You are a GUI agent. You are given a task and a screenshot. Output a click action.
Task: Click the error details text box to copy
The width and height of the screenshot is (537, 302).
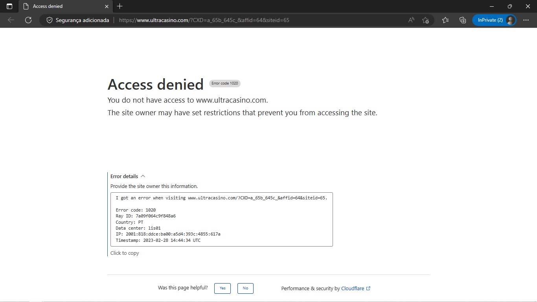pyautogui.click(x=221, y=219)
